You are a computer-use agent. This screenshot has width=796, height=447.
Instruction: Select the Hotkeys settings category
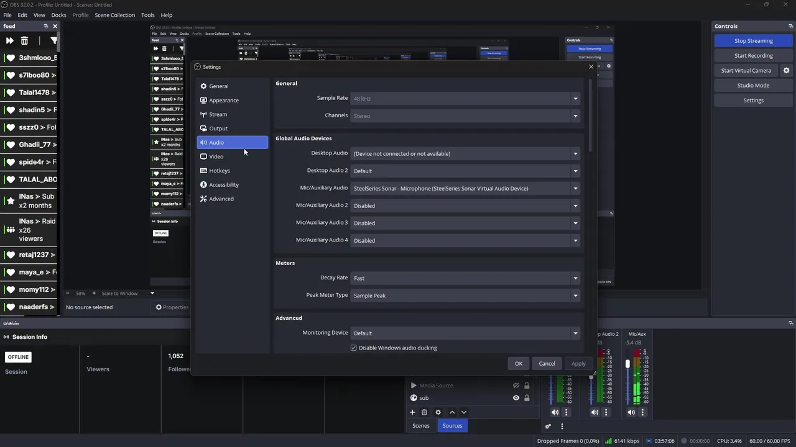click(233, 171)
